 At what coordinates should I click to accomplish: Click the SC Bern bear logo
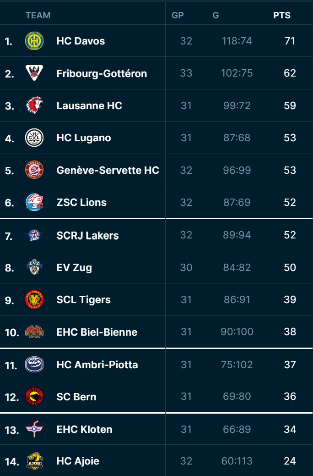[x=34, y=397]
